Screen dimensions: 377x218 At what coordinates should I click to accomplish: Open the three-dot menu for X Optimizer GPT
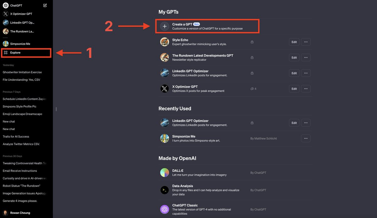click(x=306, y=88)
